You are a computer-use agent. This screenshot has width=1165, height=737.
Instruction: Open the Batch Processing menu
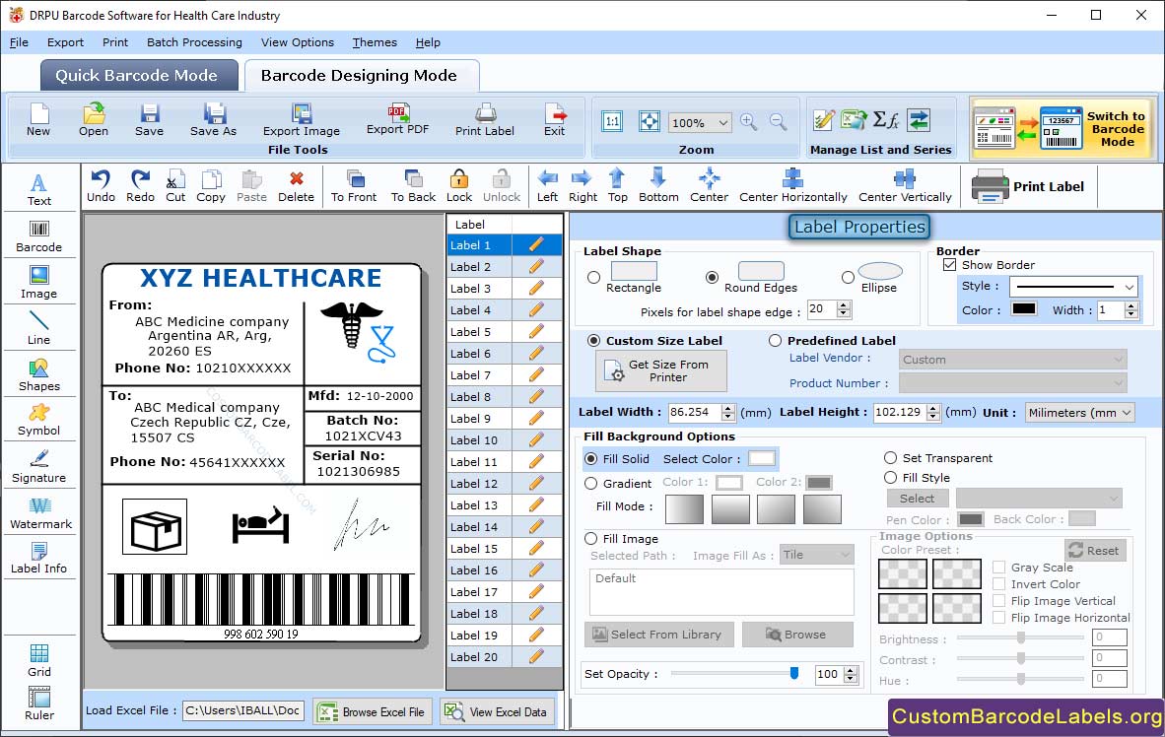pyautogui.click(x=195, y=42)
